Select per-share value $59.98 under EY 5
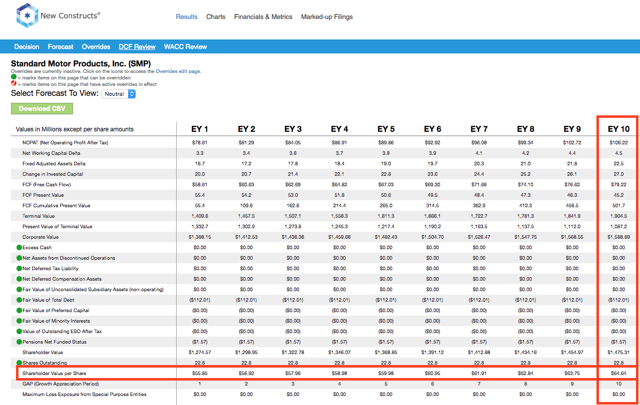 (386, 374)
